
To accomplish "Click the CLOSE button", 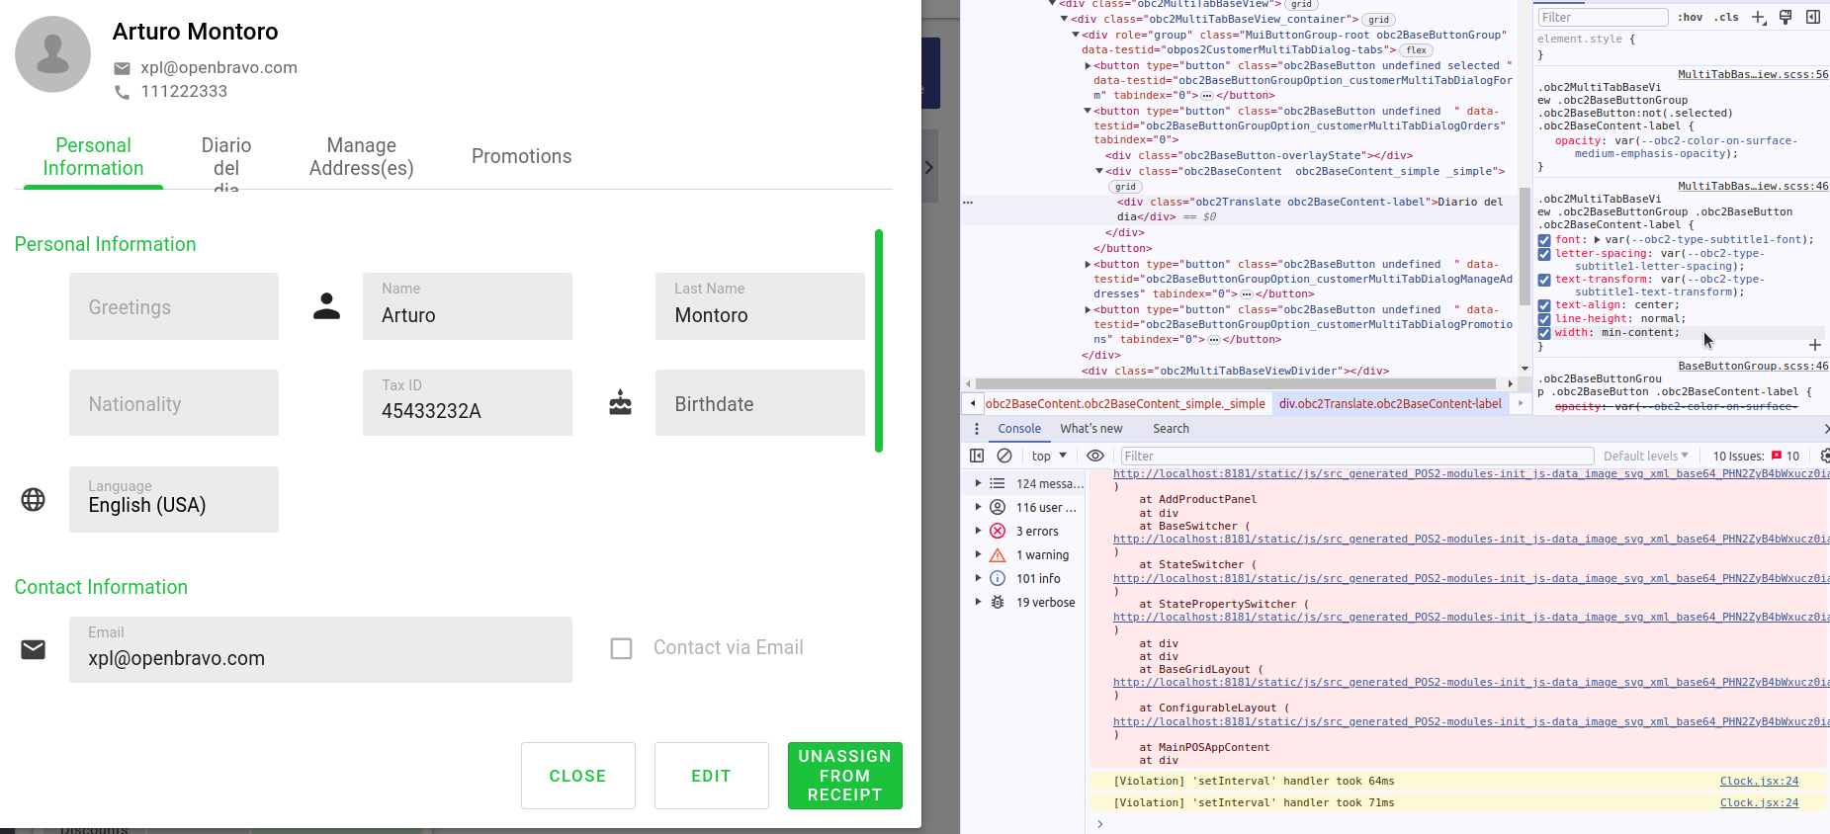I will coord(578,776).
